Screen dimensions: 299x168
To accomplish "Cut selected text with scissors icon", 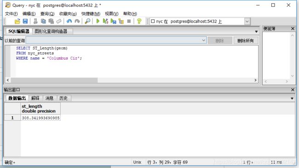I will (35, 21).
